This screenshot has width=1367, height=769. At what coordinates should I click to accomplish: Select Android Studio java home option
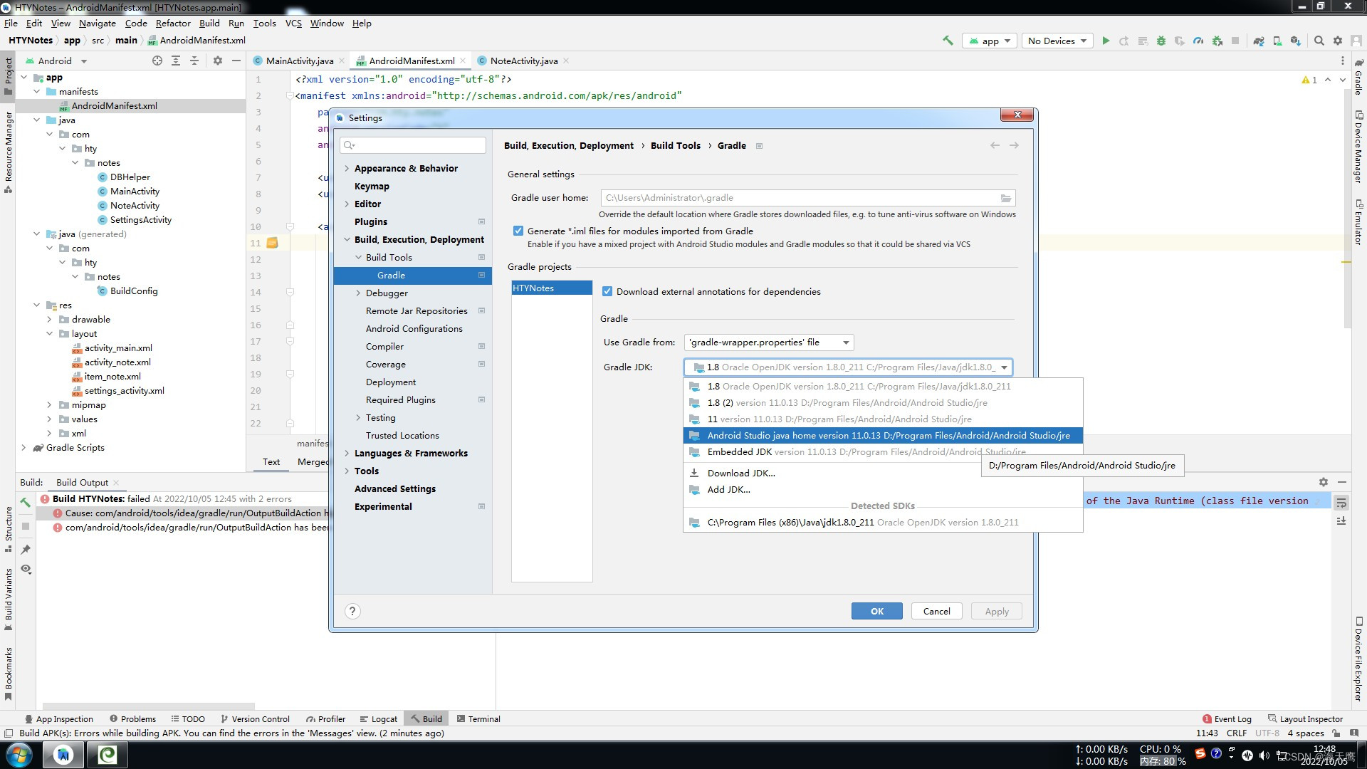click(x=883, y=436)
